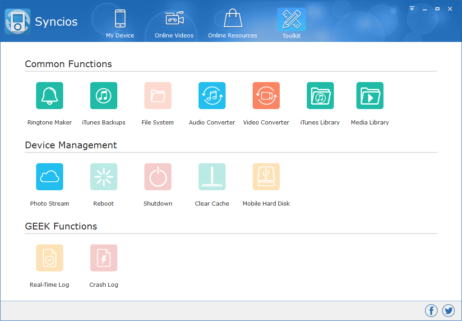462x321 pixels.
Task: Open the Photo Stream tool
Action: tap(50, 177)
